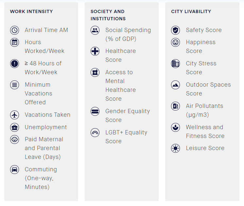This screenshot has width=244, height=206.
Task: Open the Gender Equality Score label
Action: click(128, 116)
